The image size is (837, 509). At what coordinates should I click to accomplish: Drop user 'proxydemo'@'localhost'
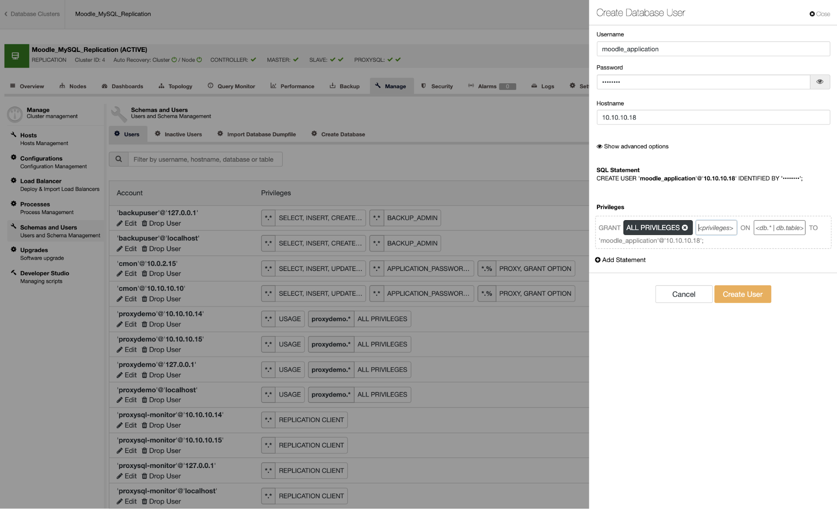pos(162,400)
